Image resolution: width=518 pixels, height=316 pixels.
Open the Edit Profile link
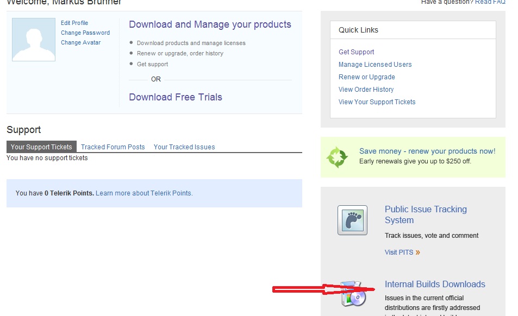point(74,23)
